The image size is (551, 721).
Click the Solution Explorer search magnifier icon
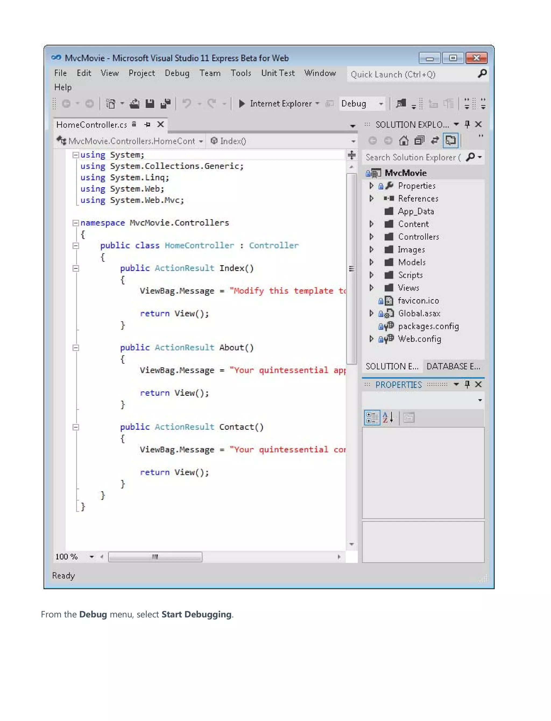(x=471, y=157)
